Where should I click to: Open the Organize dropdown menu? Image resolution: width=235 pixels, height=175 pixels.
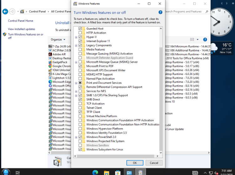coord(58,40)
